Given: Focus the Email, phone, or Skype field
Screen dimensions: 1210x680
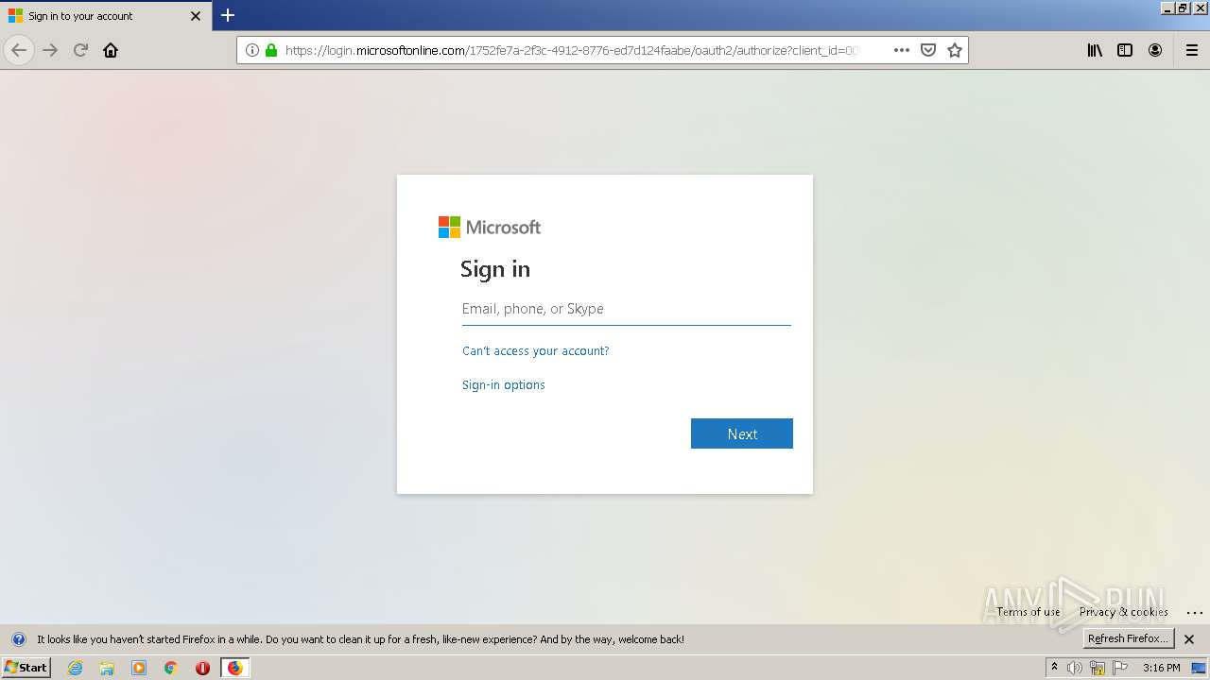Looking at the screenshot, I should click(626, 309).
